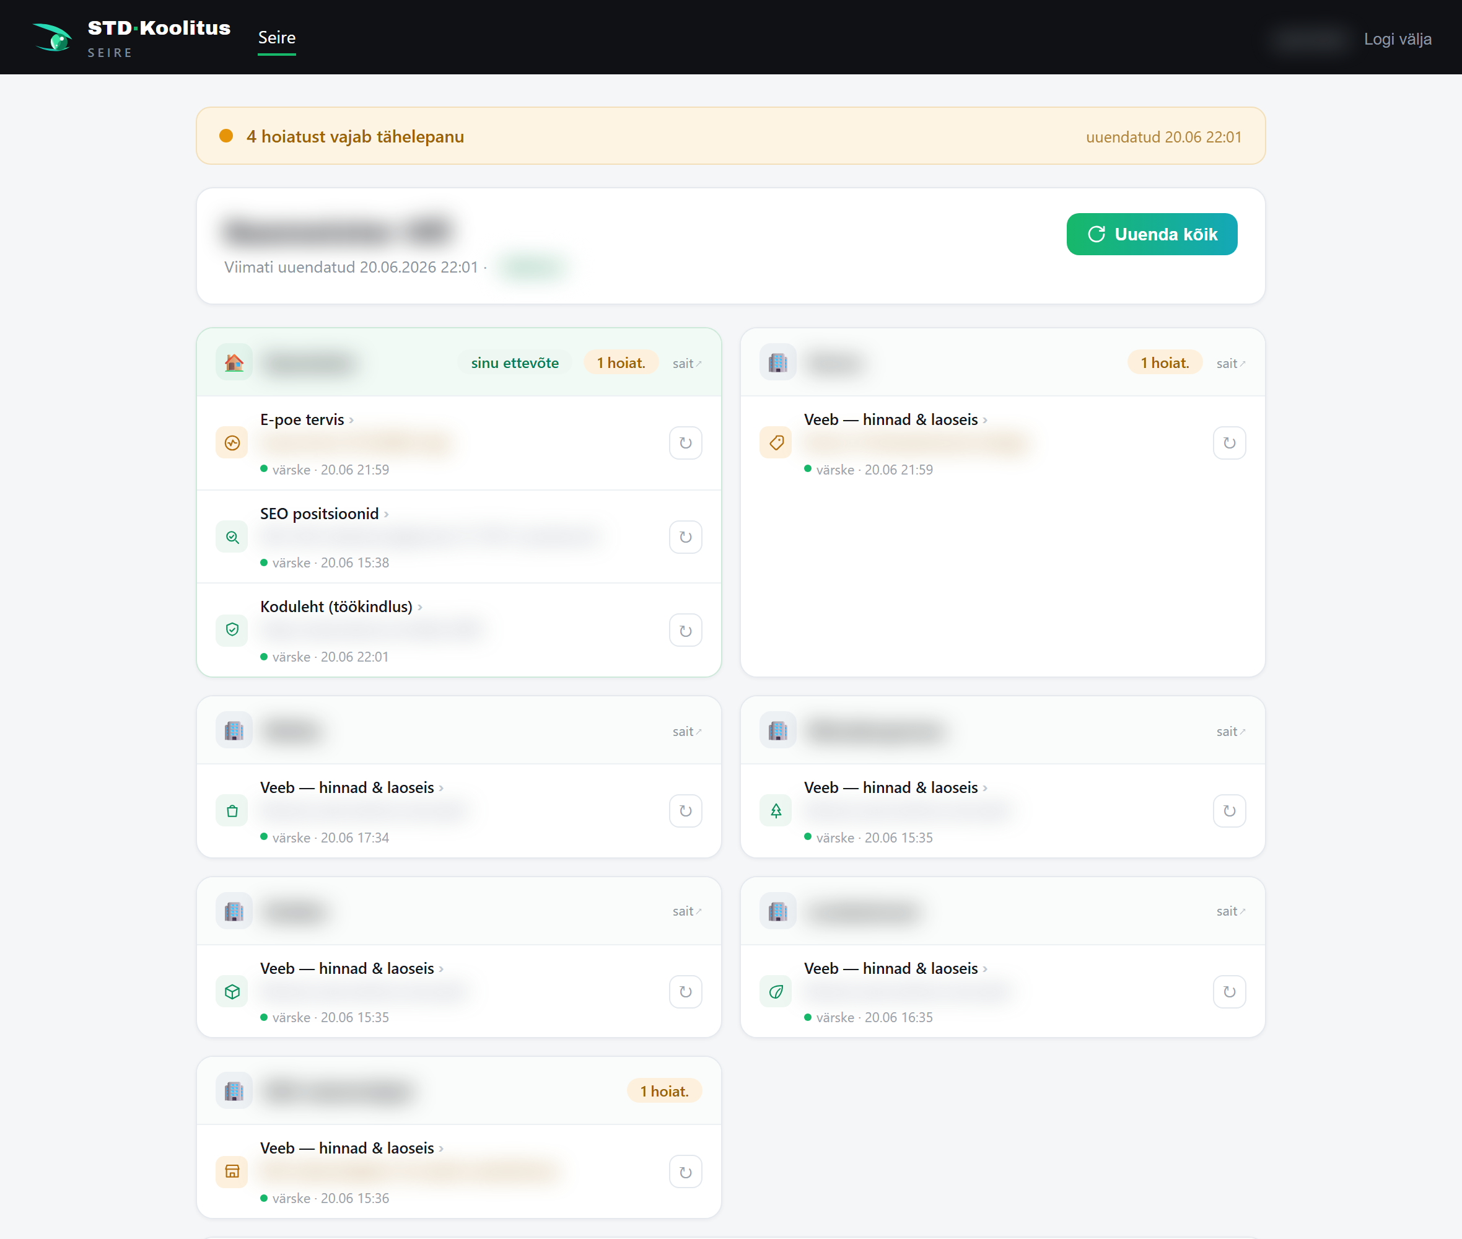Click 'uuendatud 20.06 22:01' text
The height and width of the screenshot is (1239, 1462).
[1163, 137]
